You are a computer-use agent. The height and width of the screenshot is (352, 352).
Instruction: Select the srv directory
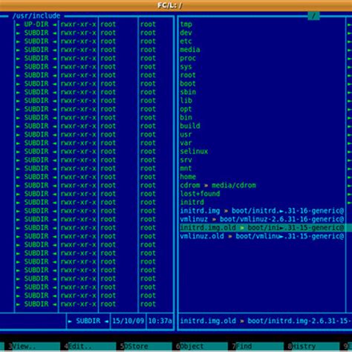coord(186,160)
